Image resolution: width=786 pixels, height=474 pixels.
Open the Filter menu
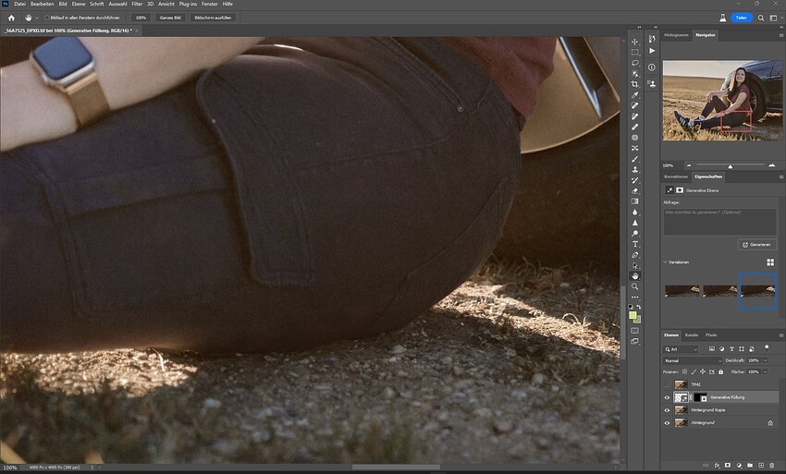136,5
